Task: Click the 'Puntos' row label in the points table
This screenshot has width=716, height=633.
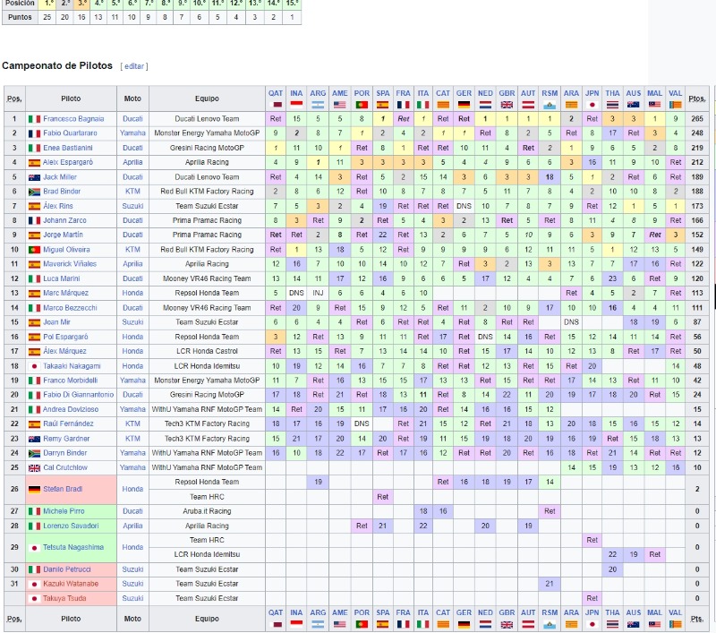Action: point(20,17)
